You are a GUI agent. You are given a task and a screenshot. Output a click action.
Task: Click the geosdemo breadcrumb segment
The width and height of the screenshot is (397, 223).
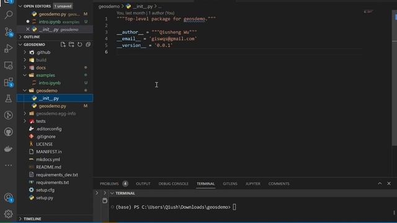coord(109,6)
